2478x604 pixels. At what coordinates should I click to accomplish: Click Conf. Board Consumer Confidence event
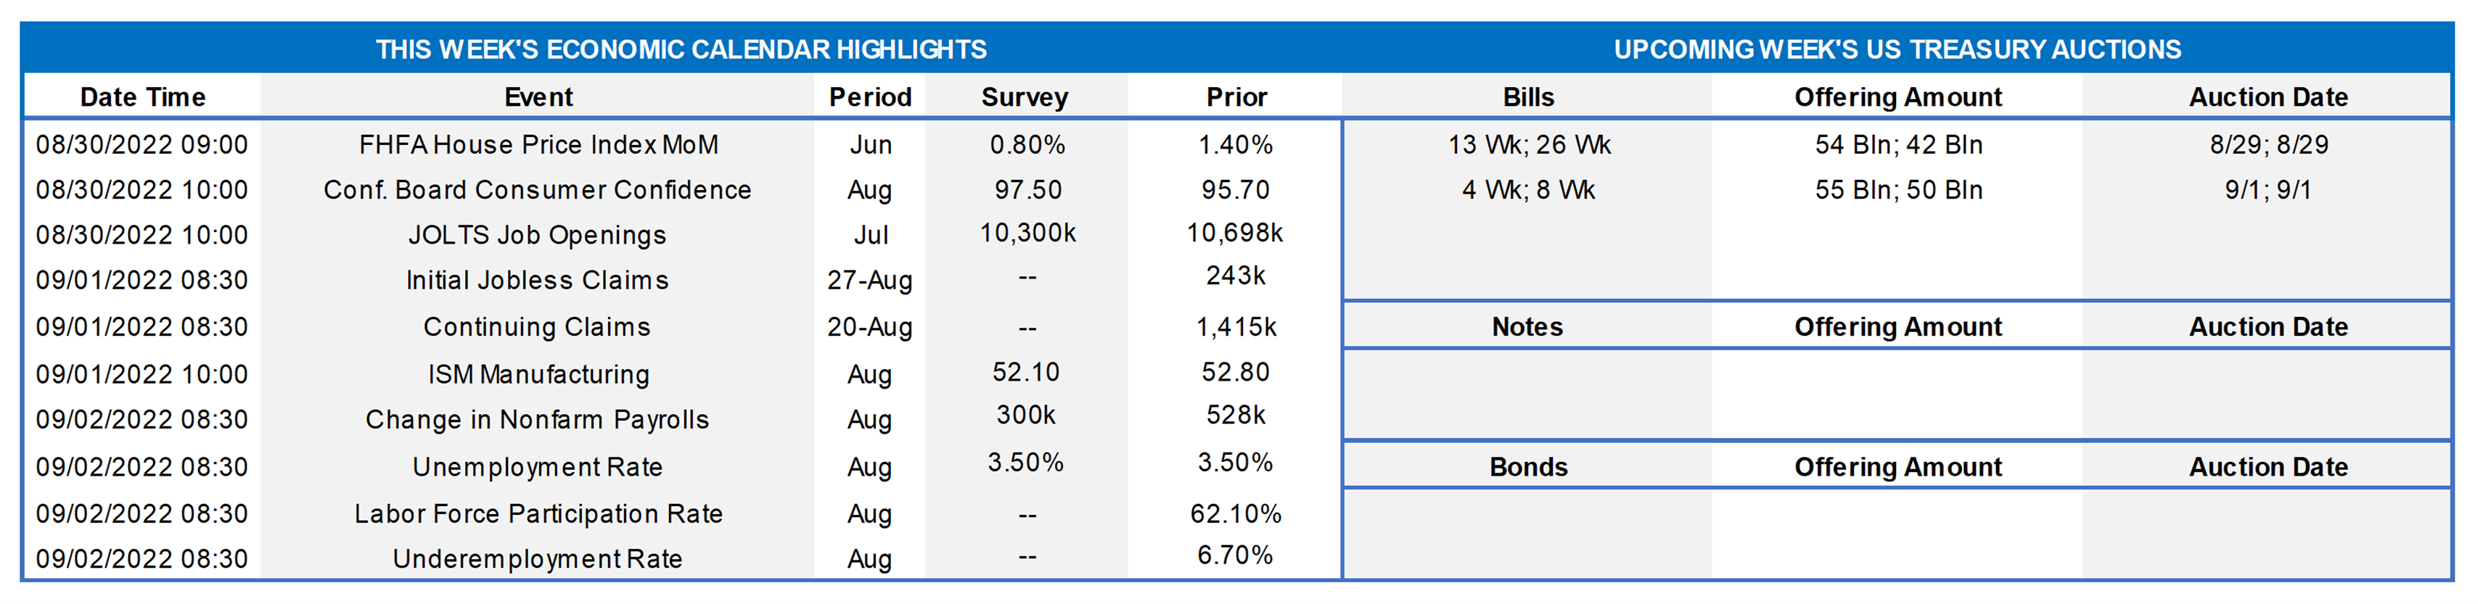537,191
